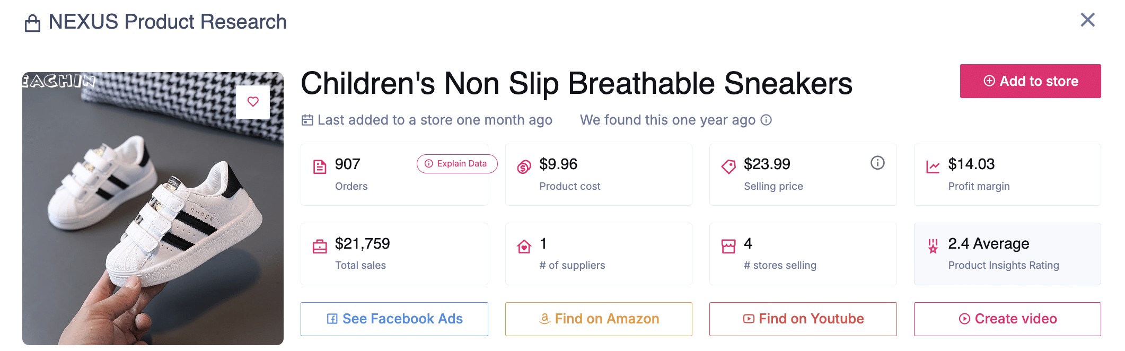Close the NEXUS Product Research dialog
This screenshot has height=351, width=1125.
[1087, 20]
